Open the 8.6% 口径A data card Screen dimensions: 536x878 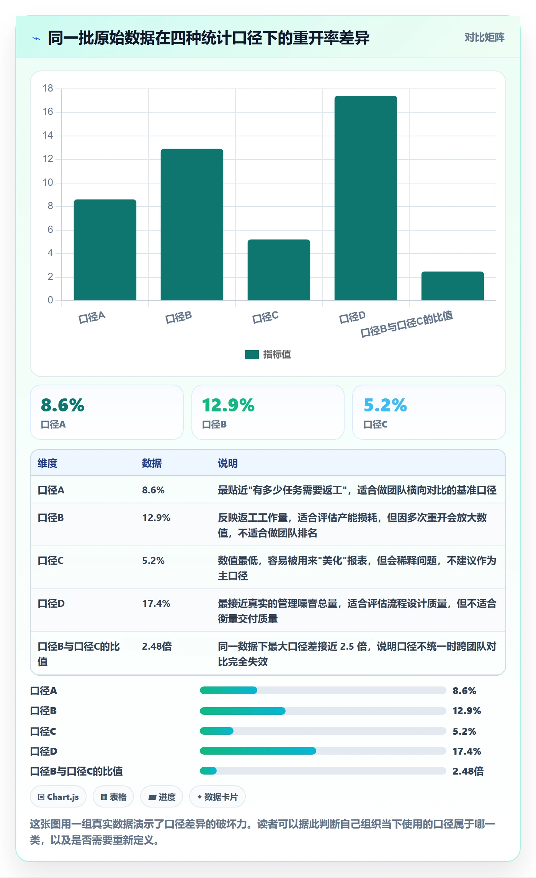pos(107,412)
